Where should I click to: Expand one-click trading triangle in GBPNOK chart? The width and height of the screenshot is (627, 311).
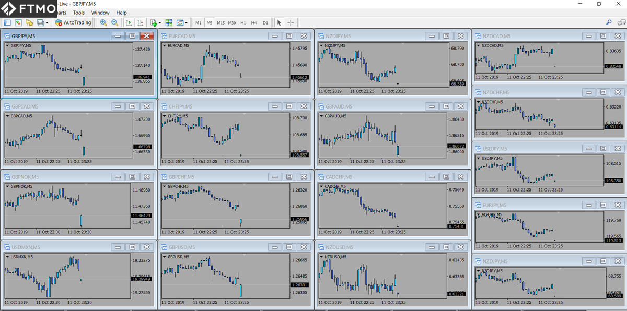(x=7, y=186)
